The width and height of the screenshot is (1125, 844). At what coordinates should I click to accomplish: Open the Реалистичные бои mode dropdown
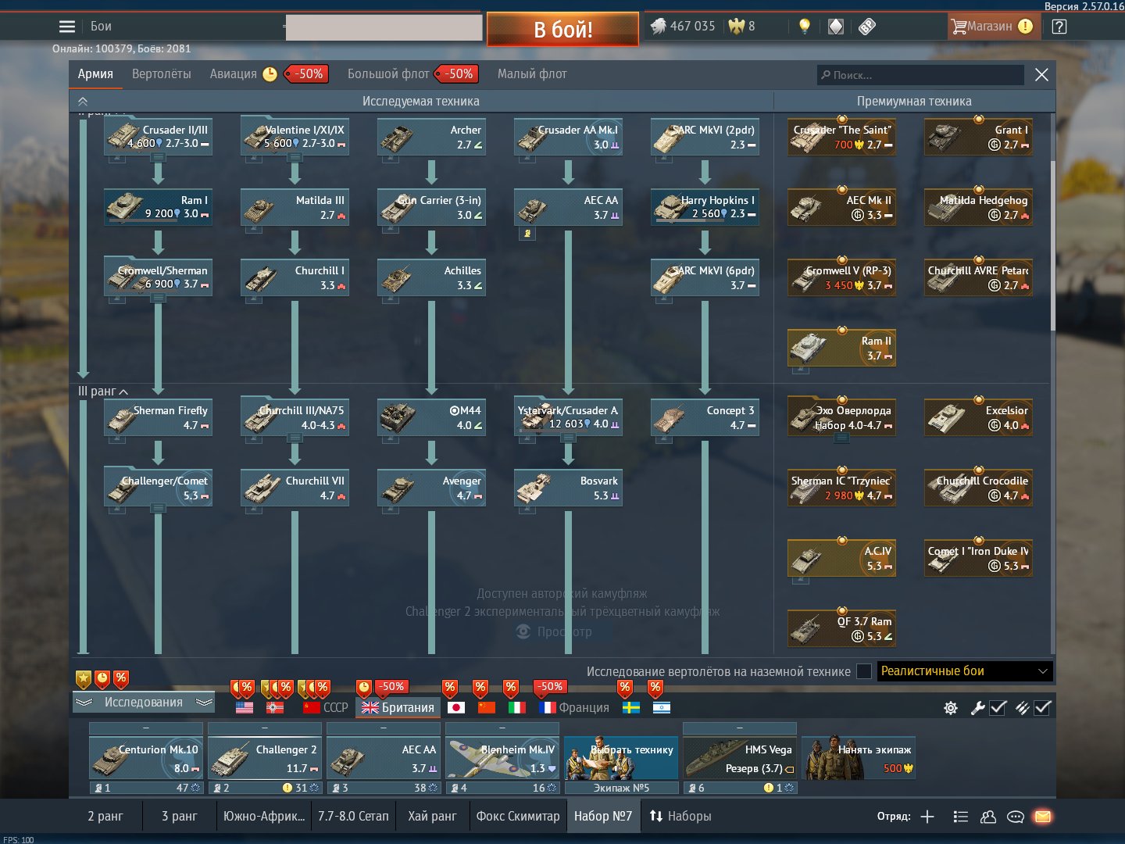click(965, 671)
